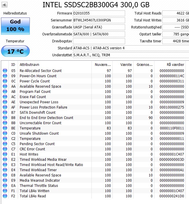Select the 'Power-On Hours Count' attribute name
Screen dimensions: 189x204
point(38,76)
